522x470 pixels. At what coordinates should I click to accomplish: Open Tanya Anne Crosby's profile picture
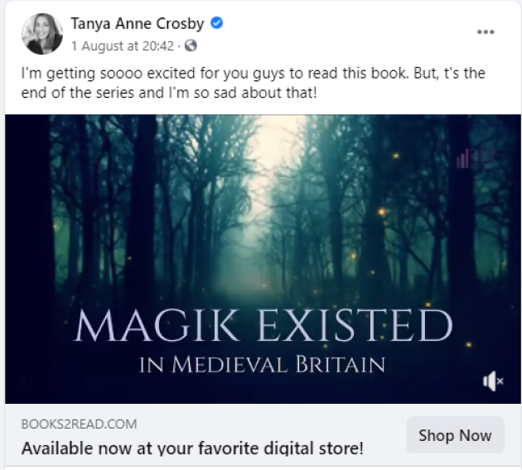pyautogui.click(x=42, y=34)
